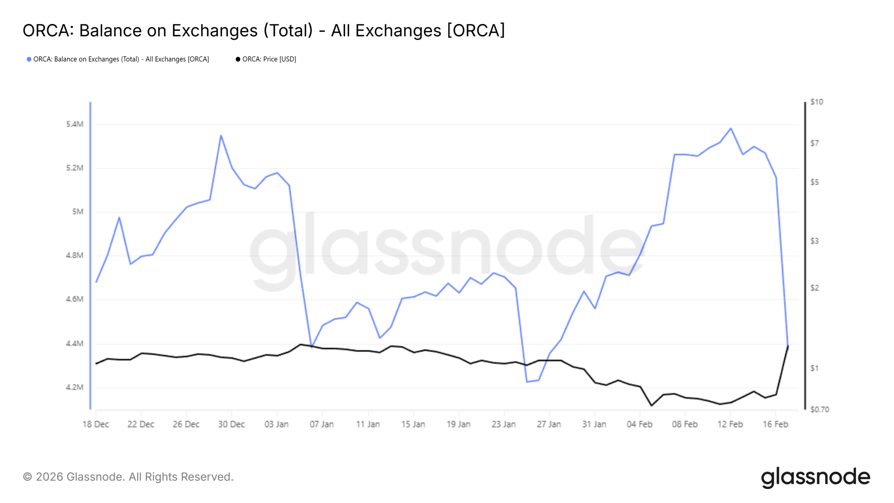Click the $1 right axis label
The height and width of the screenshot is (503, 894).
814,368
